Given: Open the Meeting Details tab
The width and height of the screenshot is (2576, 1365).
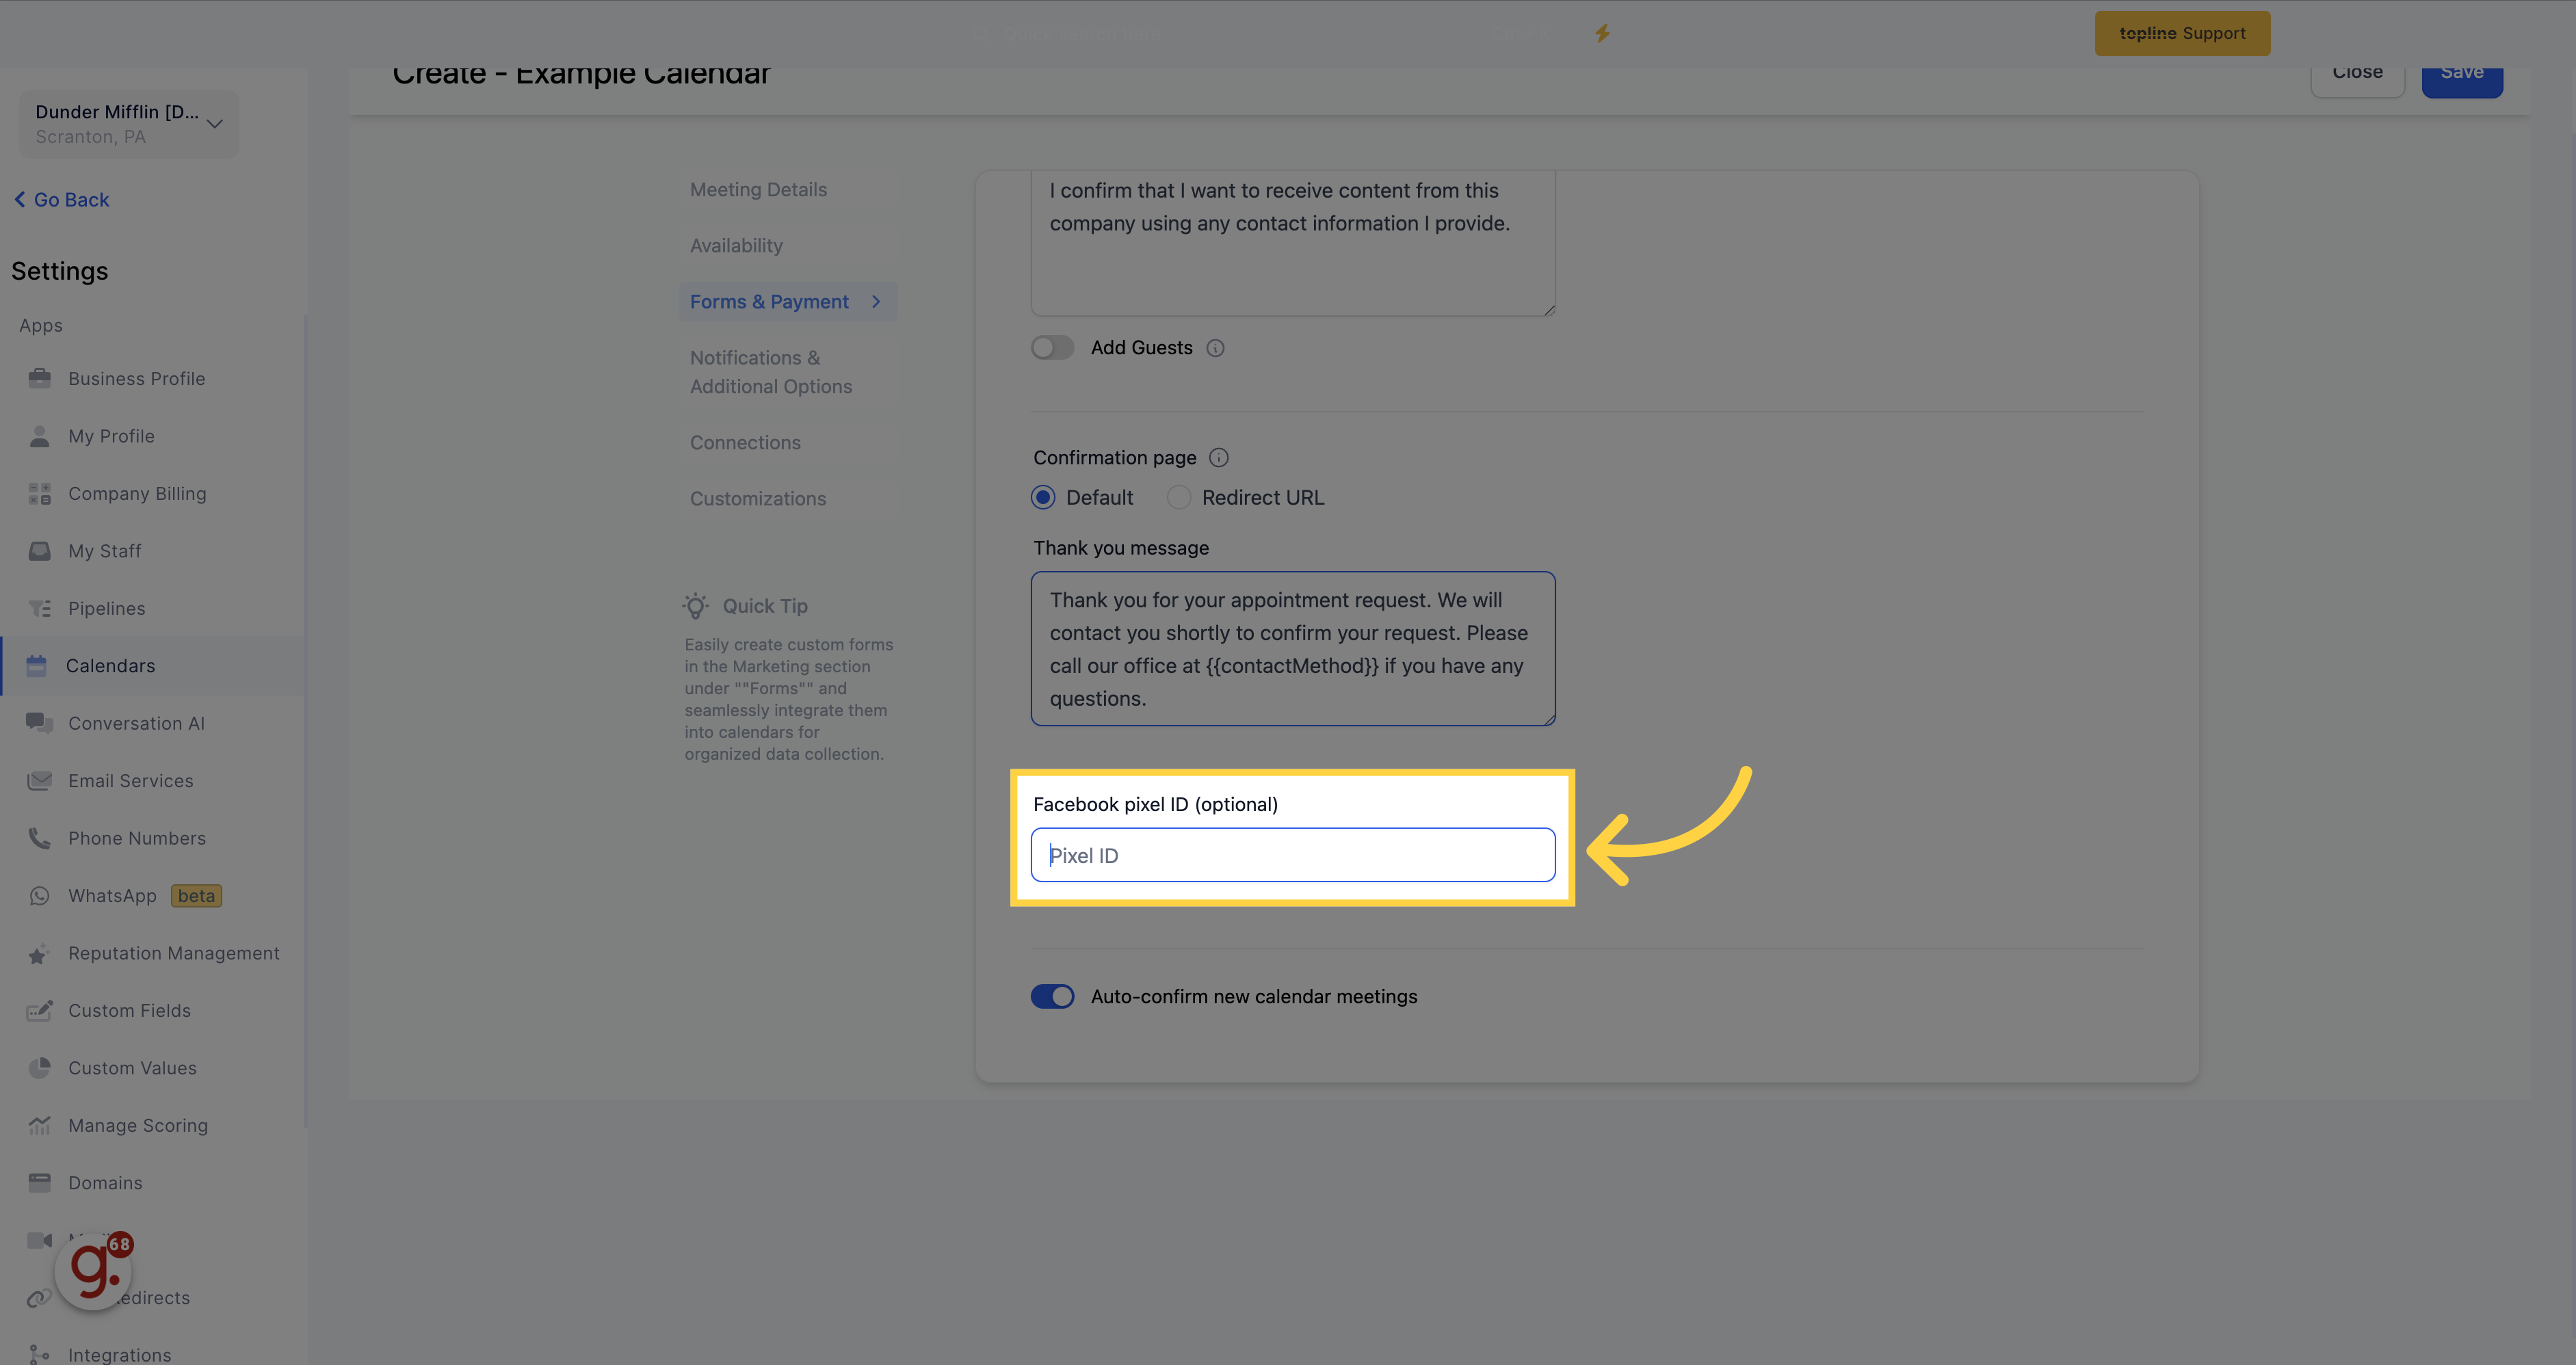Looking at the screenshot, I should click(x=758, y=190).
